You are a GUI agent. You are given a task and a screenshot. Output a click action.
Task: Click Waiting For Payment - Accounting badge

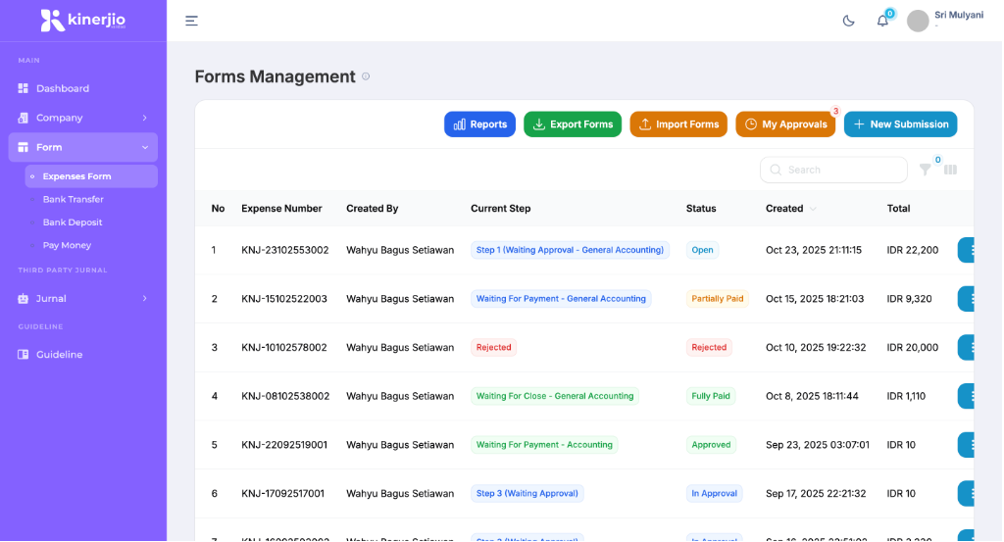tap(544, 444)
